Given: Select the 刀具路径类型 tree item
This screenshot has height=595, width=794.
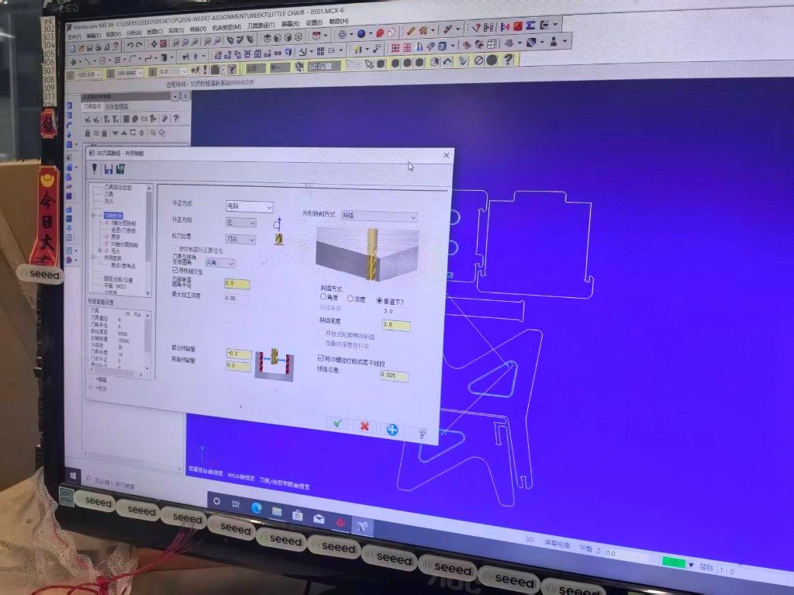Looking at the screenshot, I should pyautogui.click(x=118, y=188).
